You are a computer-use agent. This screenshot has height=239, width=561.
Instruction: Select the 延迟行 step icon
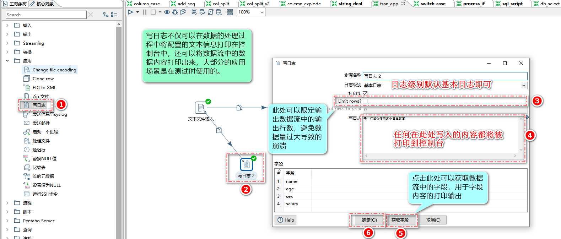27,150
